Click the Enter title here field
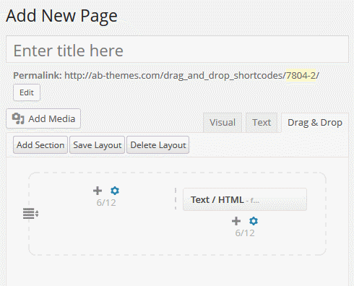354x286 pixels. click(177, 49)
